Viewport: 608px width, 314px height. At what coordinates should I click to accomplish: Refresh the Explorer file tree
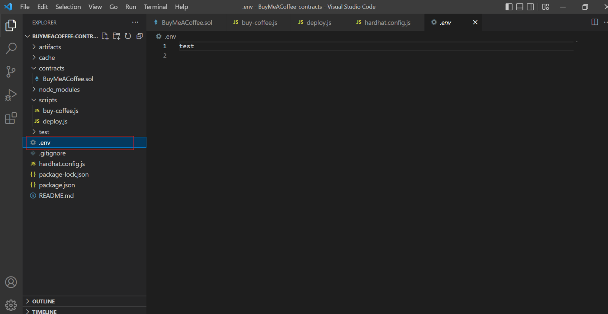tap(128, 36)
